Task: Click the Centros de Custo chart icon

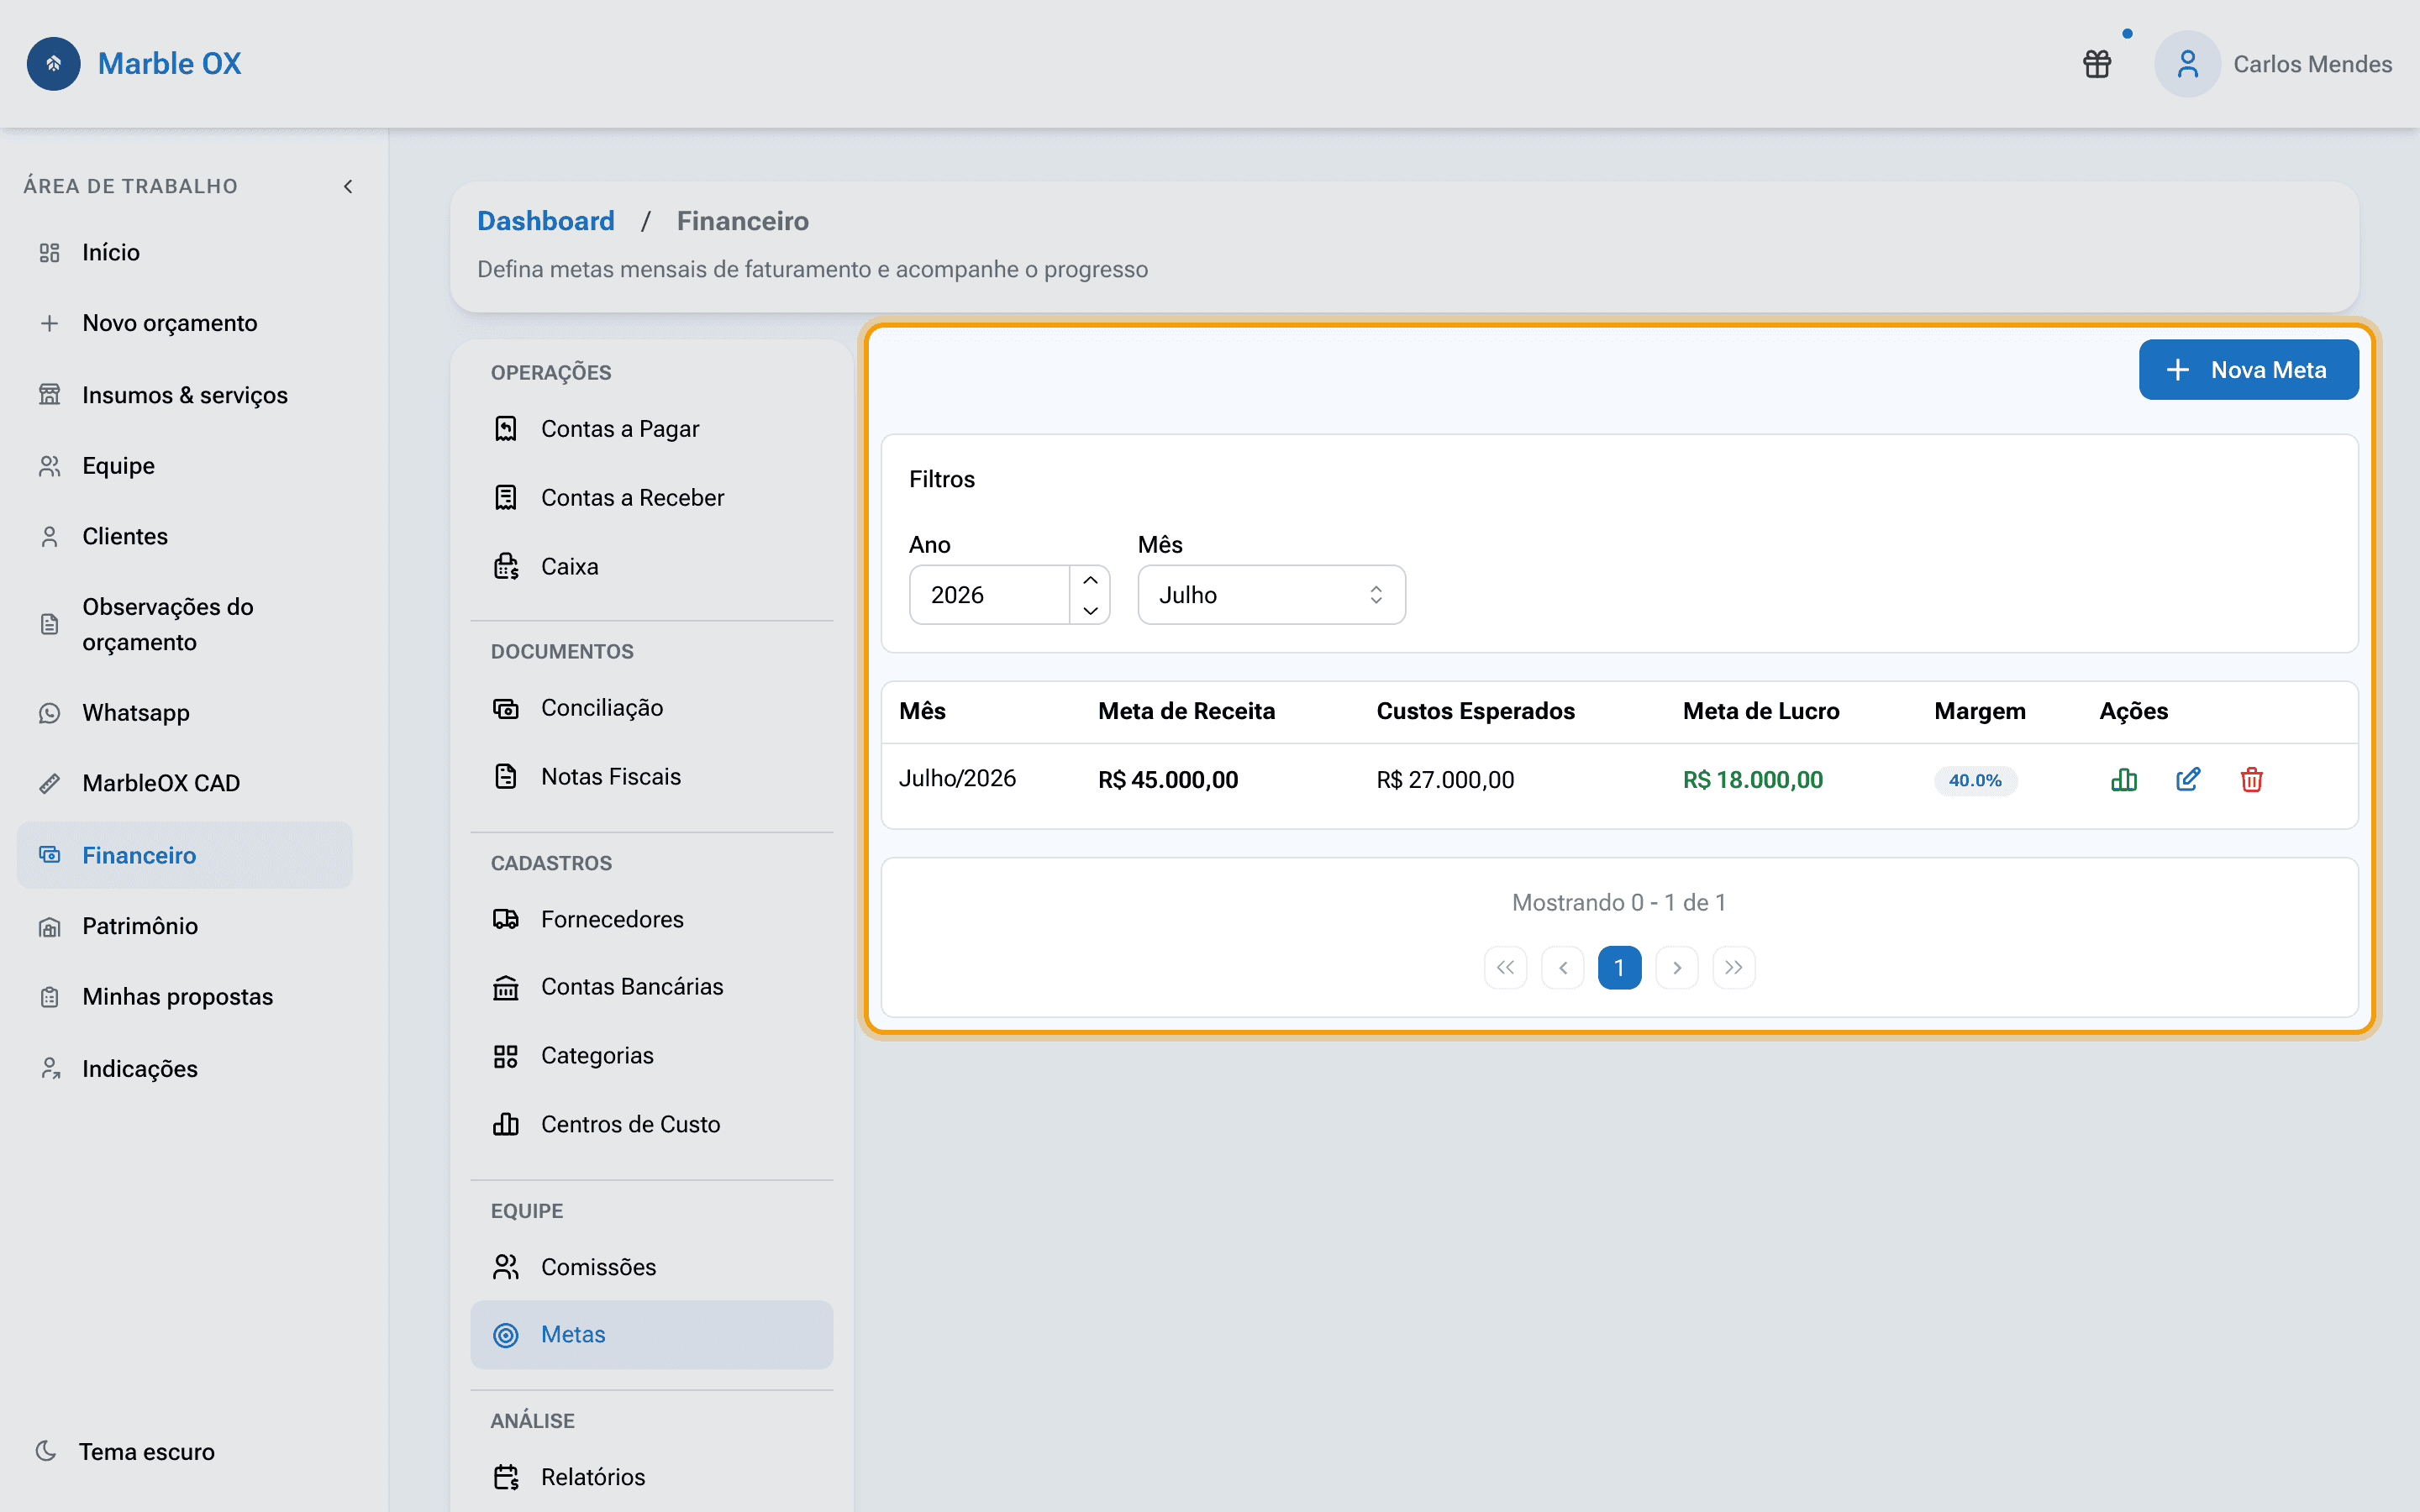Action: click(x=506, y=1125)
